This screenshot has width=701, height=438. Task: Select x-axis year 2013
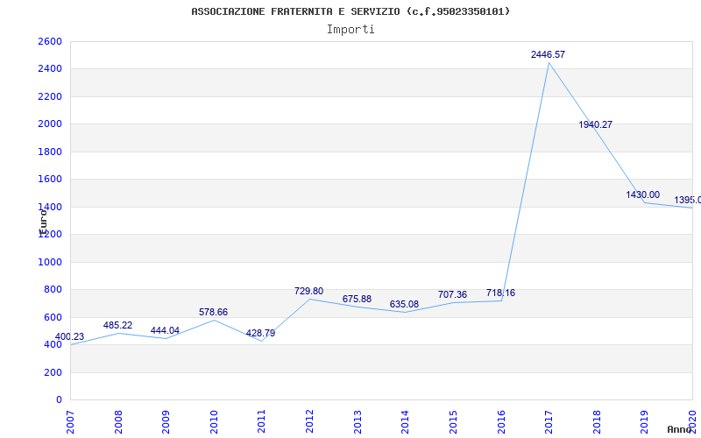point(358,421)
